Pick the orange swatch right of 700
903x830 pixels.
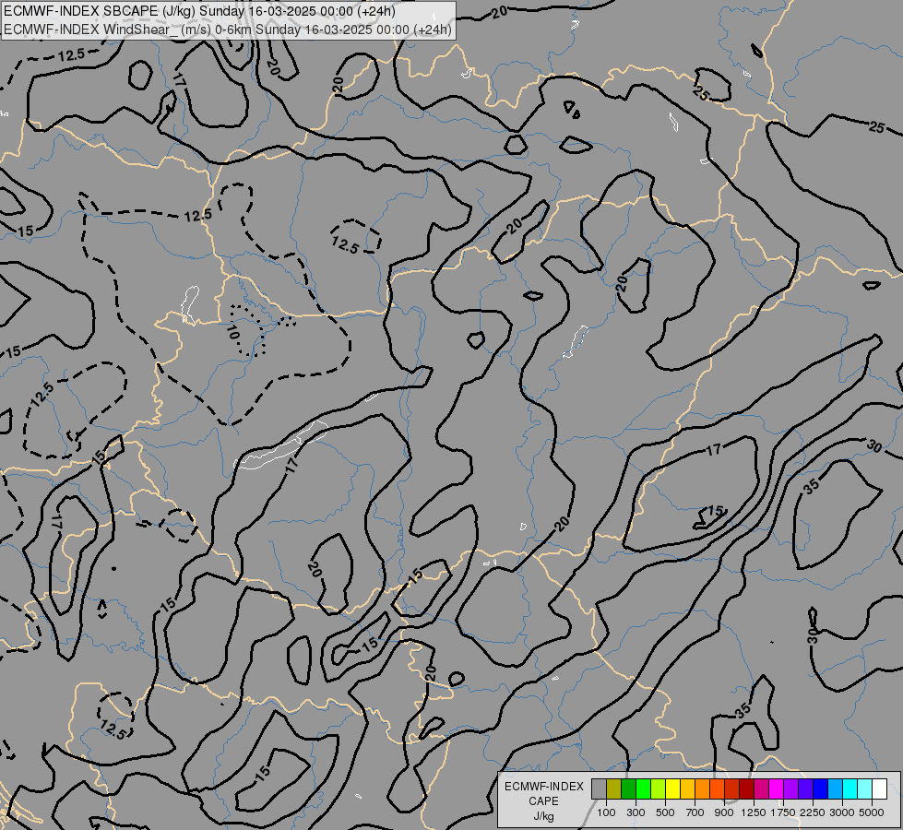703,789
